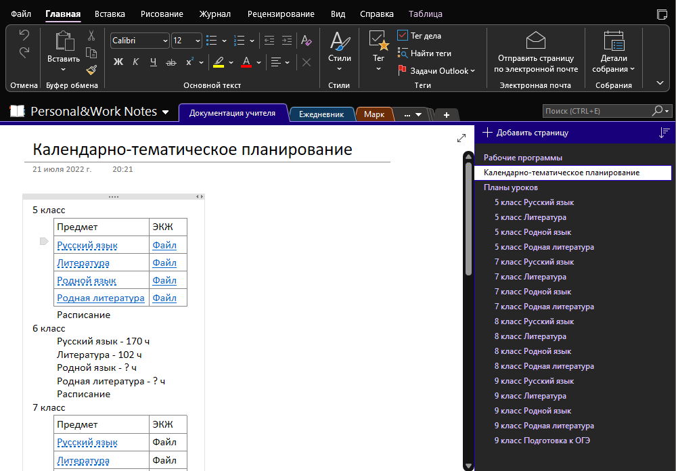676x471 pixels.
Task: Open 'Рабочие программы' page
Action: point(522,158)
